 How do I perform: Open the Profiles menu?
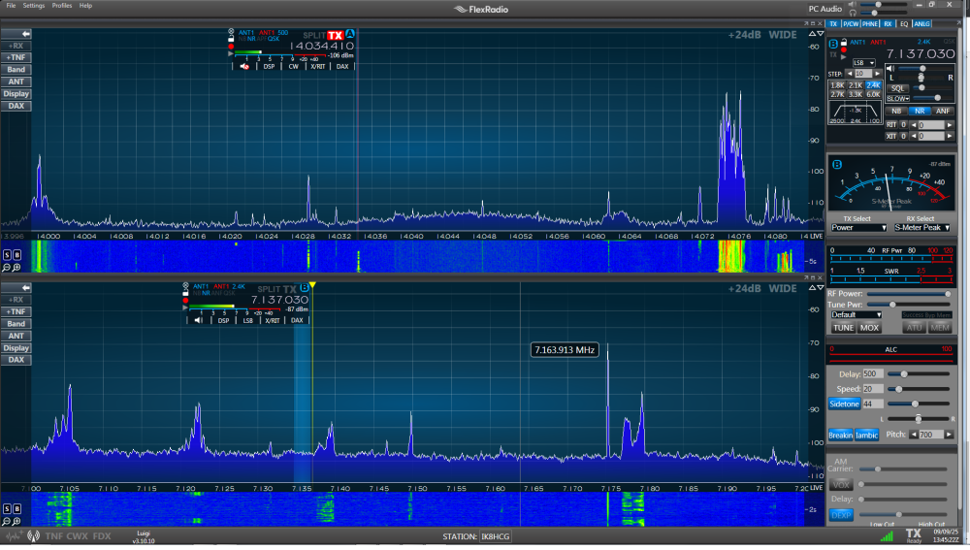(x=62, y=6)
